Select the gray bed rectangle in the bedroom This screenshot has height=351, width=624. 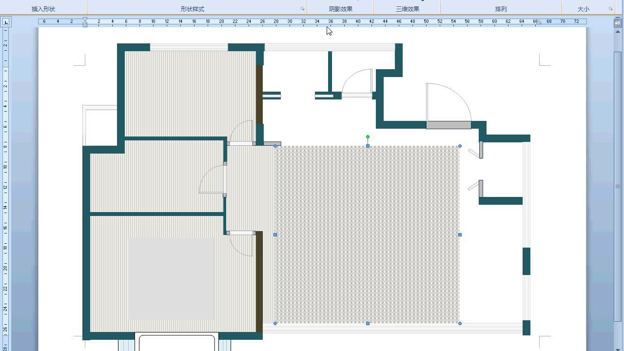pyautogui.click(x=171, y=278)
